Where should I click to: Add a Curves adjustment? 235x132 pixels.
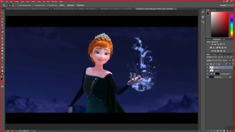tap(218, 44)
